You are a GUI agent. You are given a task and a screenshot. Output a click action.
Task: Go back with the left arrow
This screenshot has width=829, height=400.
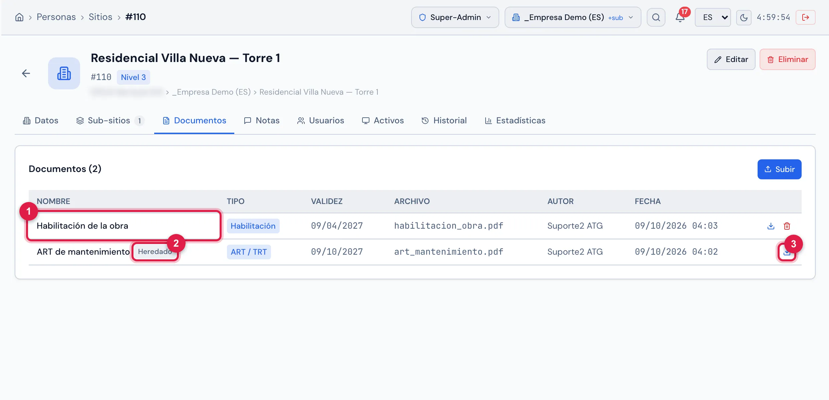pos(26,73)
